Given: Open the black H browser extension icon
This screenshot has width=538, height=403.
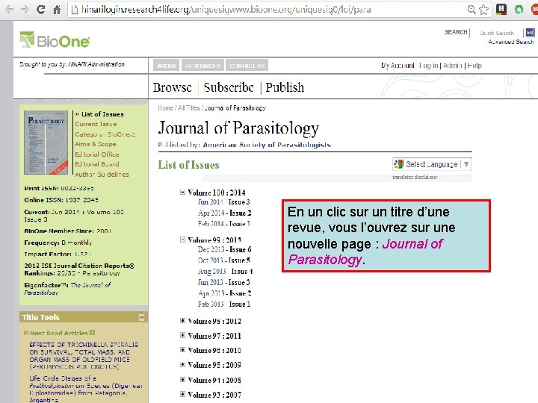Looking at the screenshot, I should click(501, 9).
